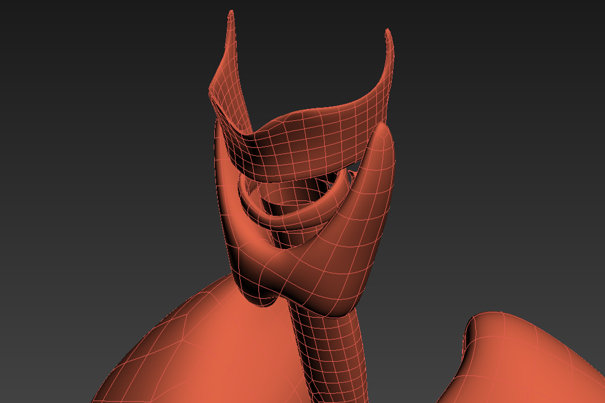Select the torus ring encircling the neck
The height and width of the screenshot is (403, 605).
coord(292,218)
